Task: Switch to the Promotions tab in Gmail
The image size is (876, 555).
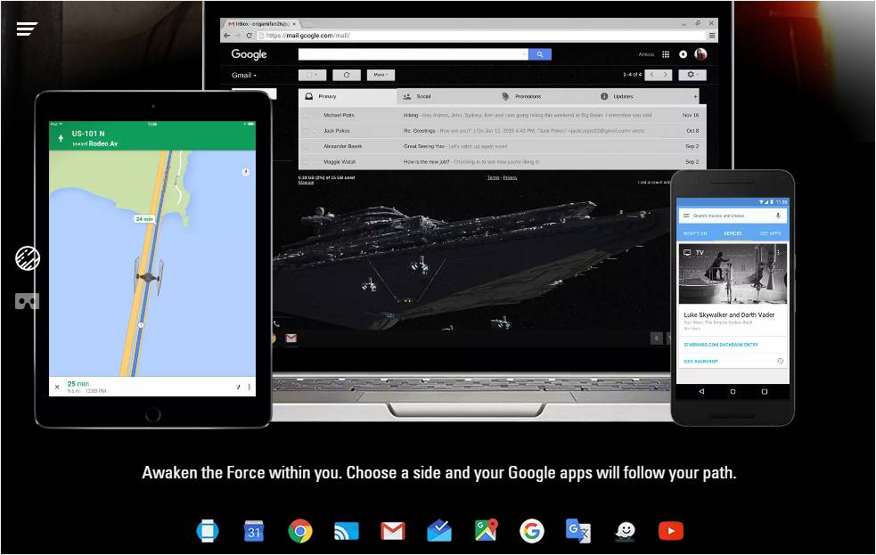Action: 544,96
